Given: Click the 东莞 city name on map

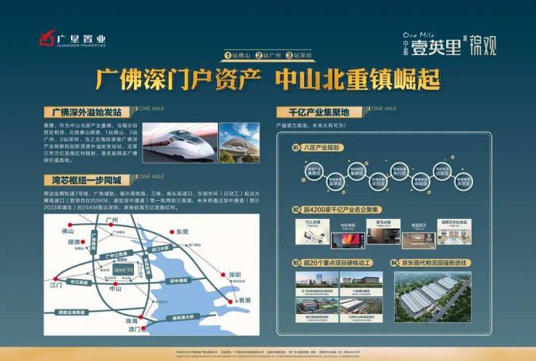Looking at the screenshot, I should pos(183,232).
